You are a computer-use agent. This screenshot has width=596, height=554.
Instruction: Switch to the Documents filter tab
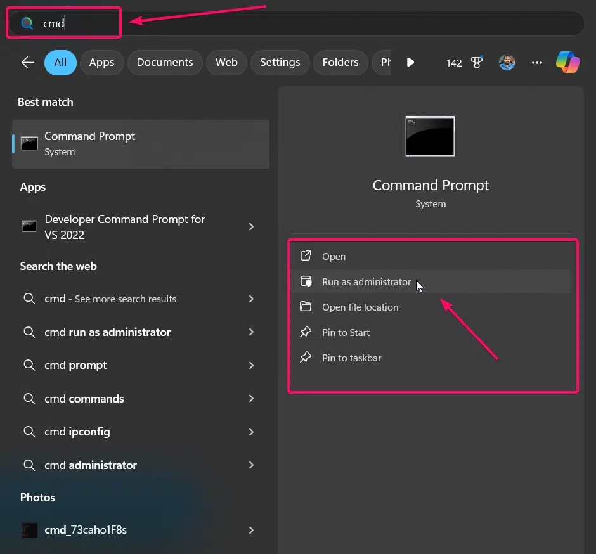point(165,62)
